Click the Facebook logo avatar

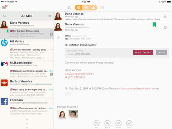point(4,101)
